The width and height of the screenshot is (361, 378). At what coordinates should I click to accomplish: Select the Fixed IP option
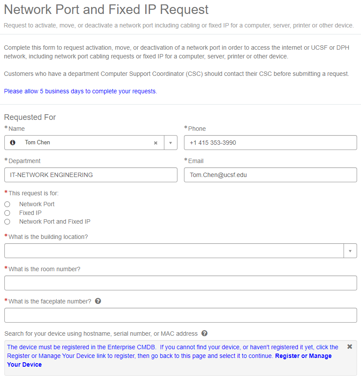coord(7,213)
